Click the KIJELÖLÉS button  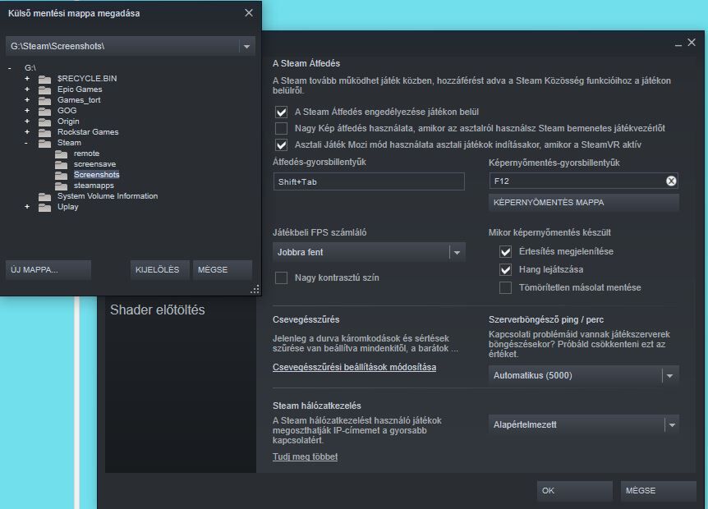click(160, 270)
